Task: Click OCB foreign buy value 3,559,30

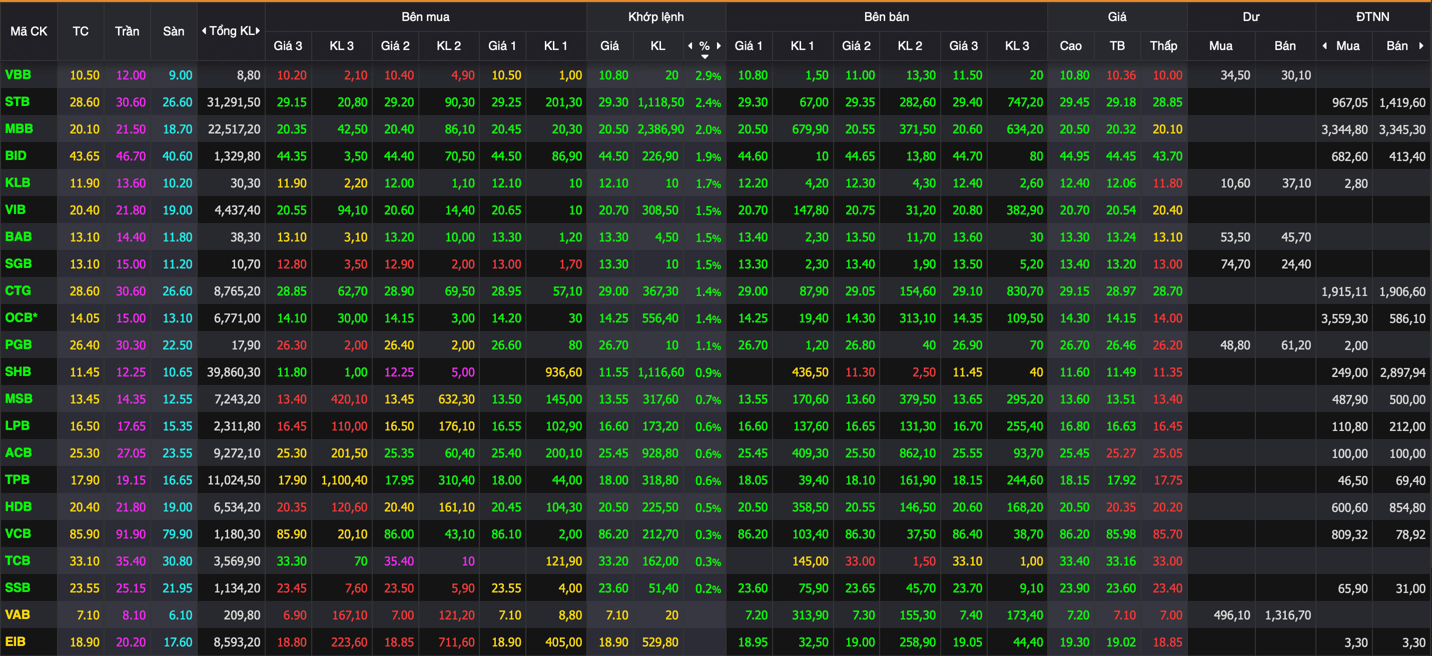Action: coord(1345,318)
